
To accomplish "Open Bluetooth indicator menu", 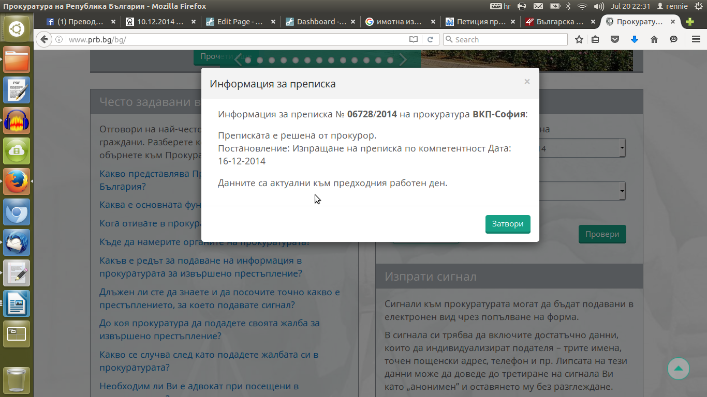I will pyautogui.click(x=568, y=6).
